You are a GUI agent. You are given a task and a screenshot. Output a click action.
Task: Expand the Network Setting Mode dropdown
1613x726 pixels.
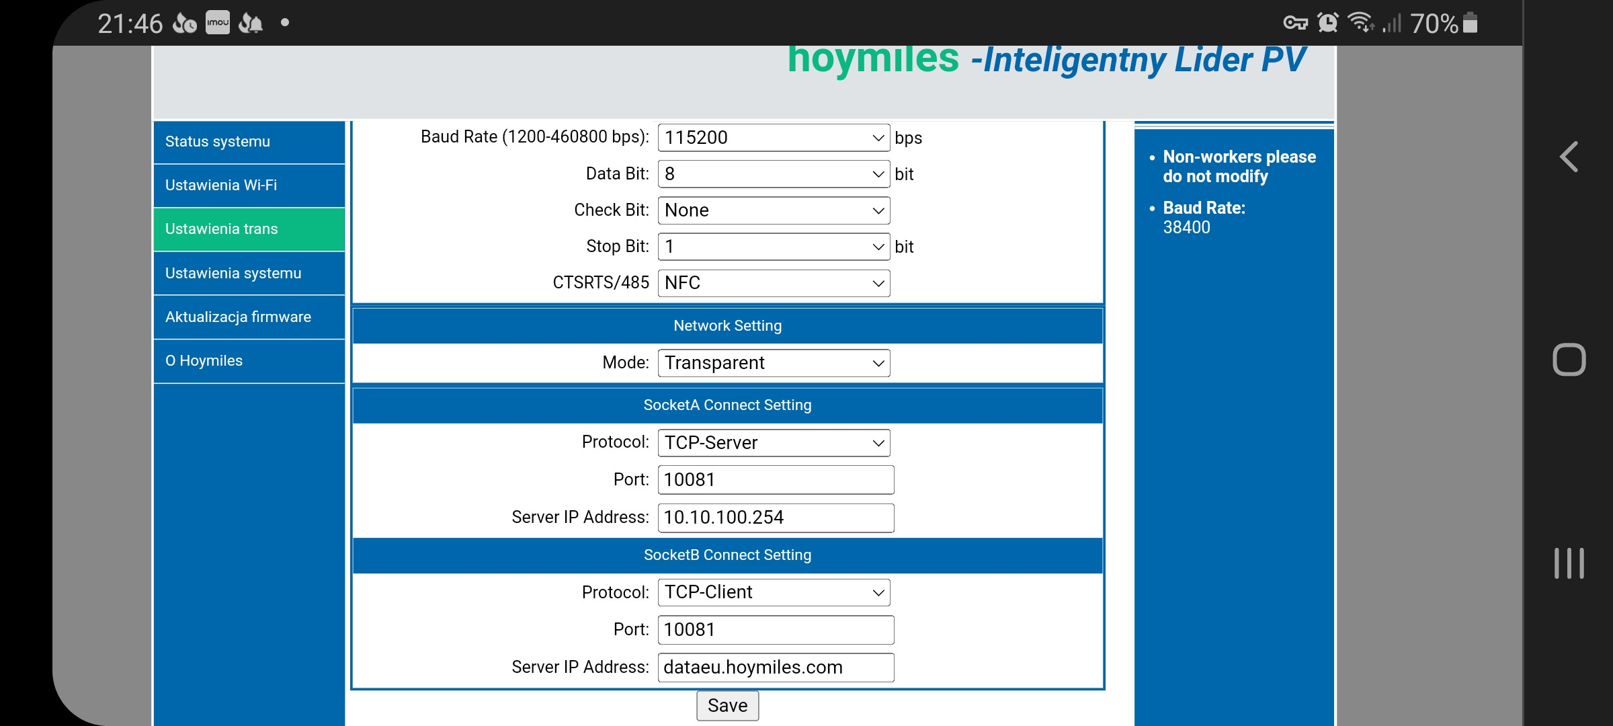point(773,362)
